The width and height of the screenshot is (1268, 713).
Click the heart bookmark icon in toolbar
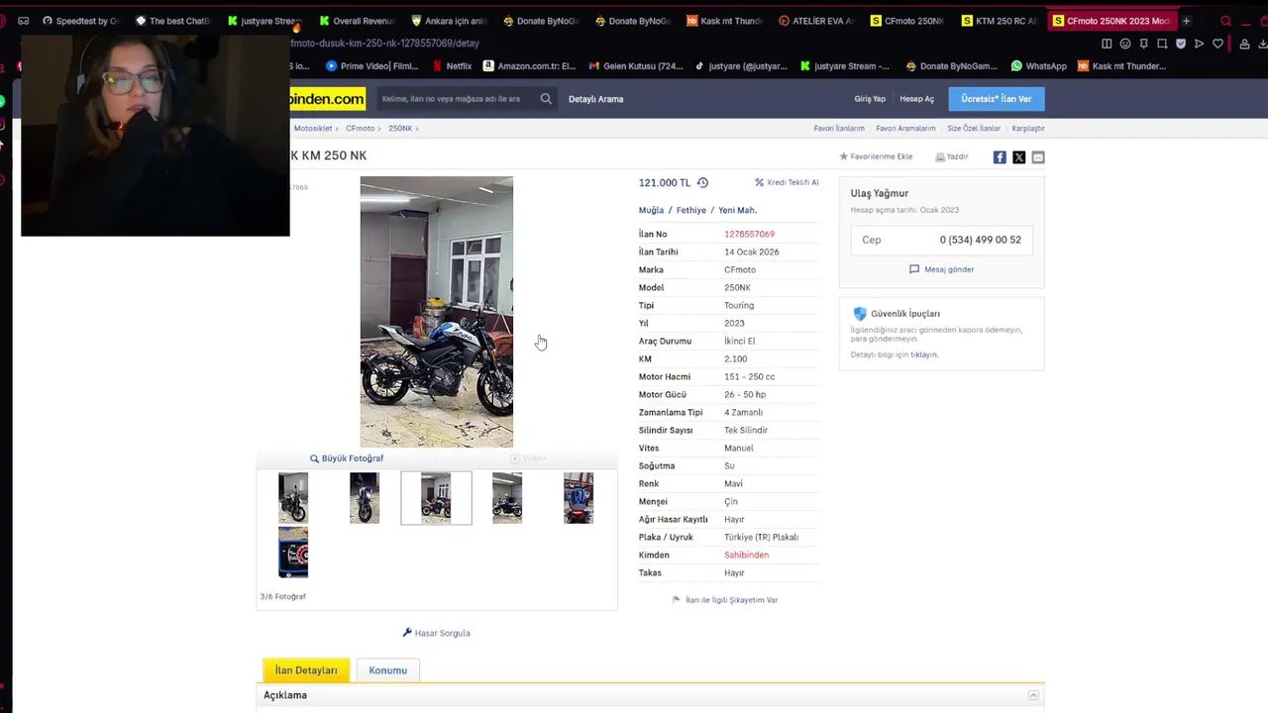pyautogui.click(x=1217, y=44)
